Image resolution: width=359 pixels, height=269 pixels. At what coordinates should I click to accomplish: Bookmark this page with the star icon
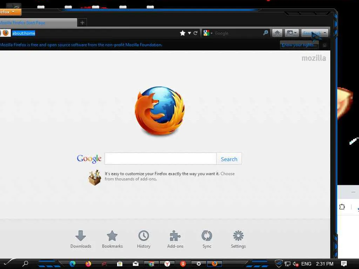tap(182, 33)
